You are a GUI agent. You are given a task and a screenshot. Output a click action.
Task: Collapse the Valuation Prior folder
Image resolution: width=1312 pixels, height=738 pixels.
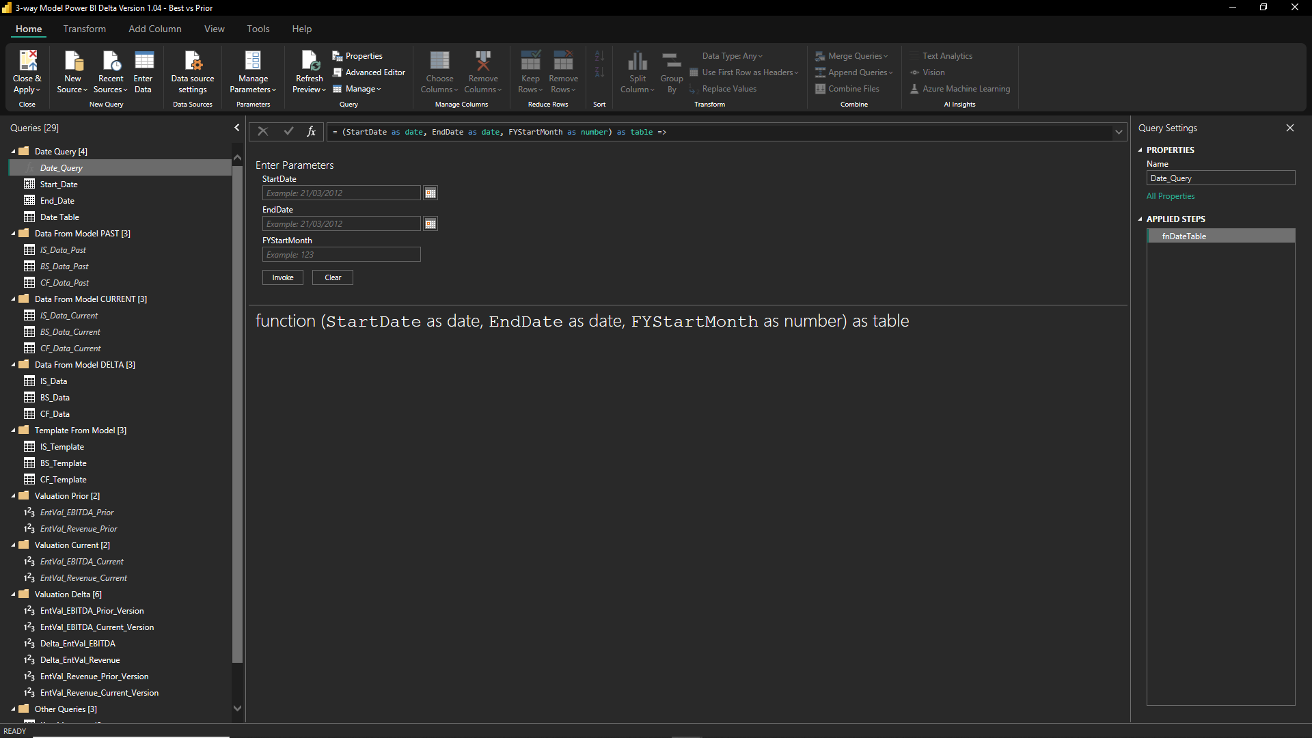[x=14, y=496]
